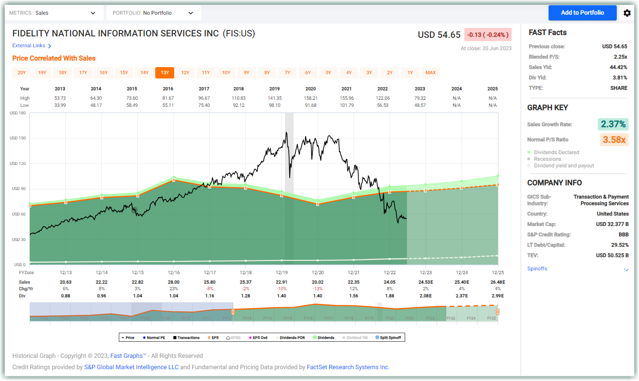Click the 2023 Sales estimate 24.53E
The height and width of the screenshot is (381, 639).
[426, 282]
